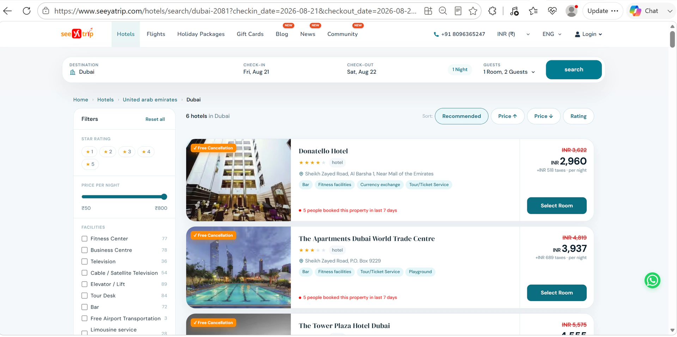Go to the SeeYaTrip logo home
The width and height of the screenshot is (677, 337).
coord(77,33)
